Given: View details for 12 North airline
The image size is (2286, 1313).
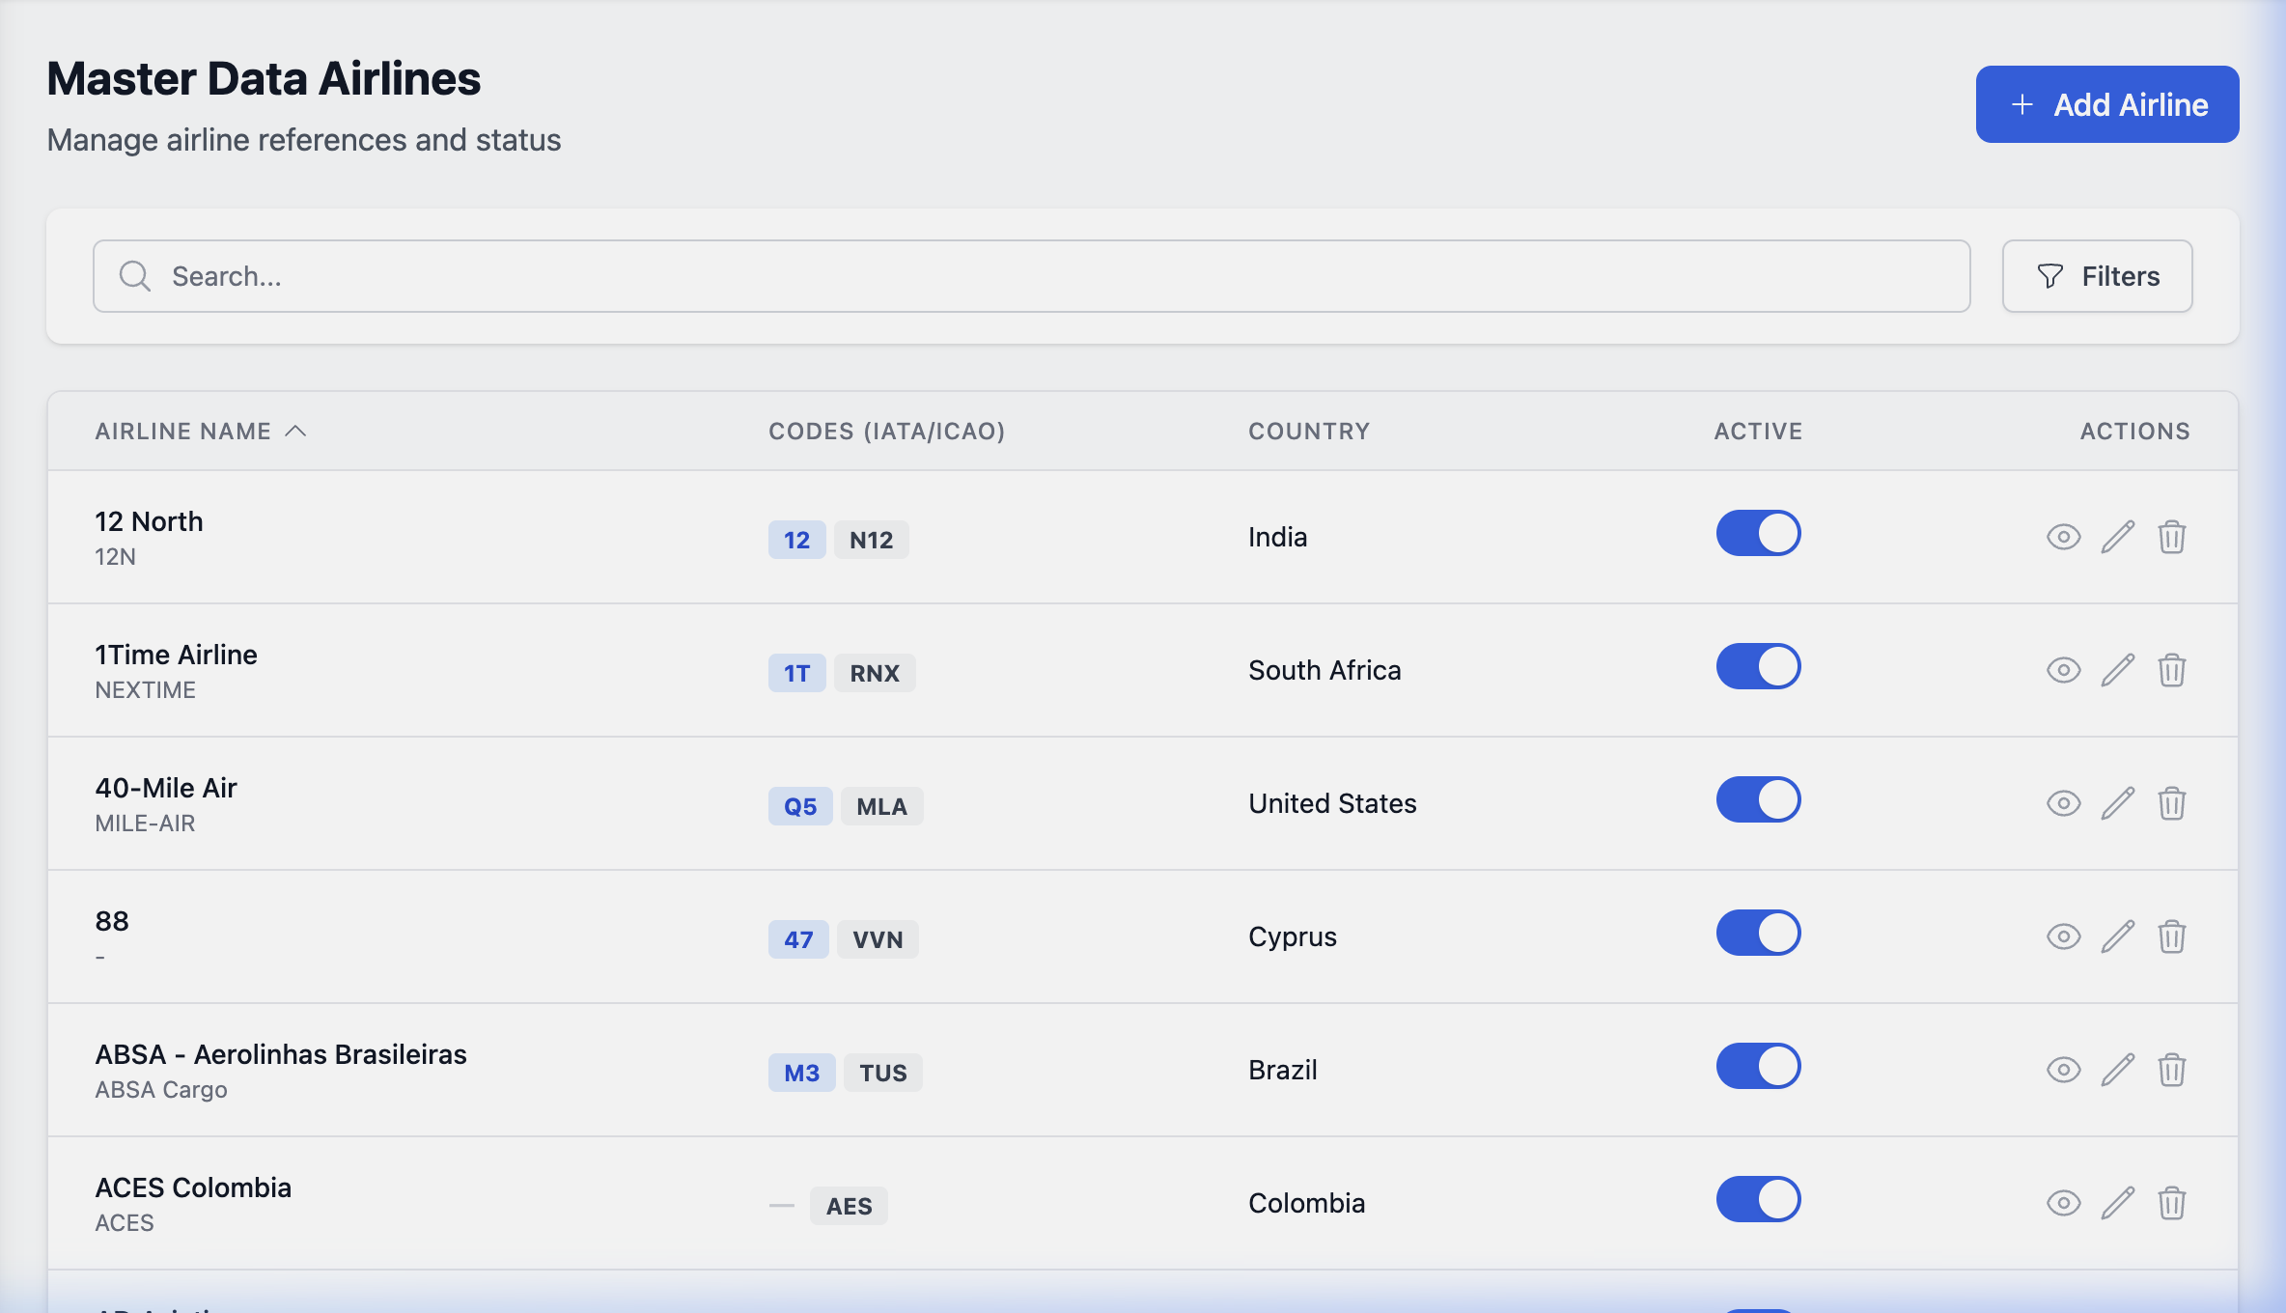Looking at the screenshot, I should click(x=2063, y=537).
